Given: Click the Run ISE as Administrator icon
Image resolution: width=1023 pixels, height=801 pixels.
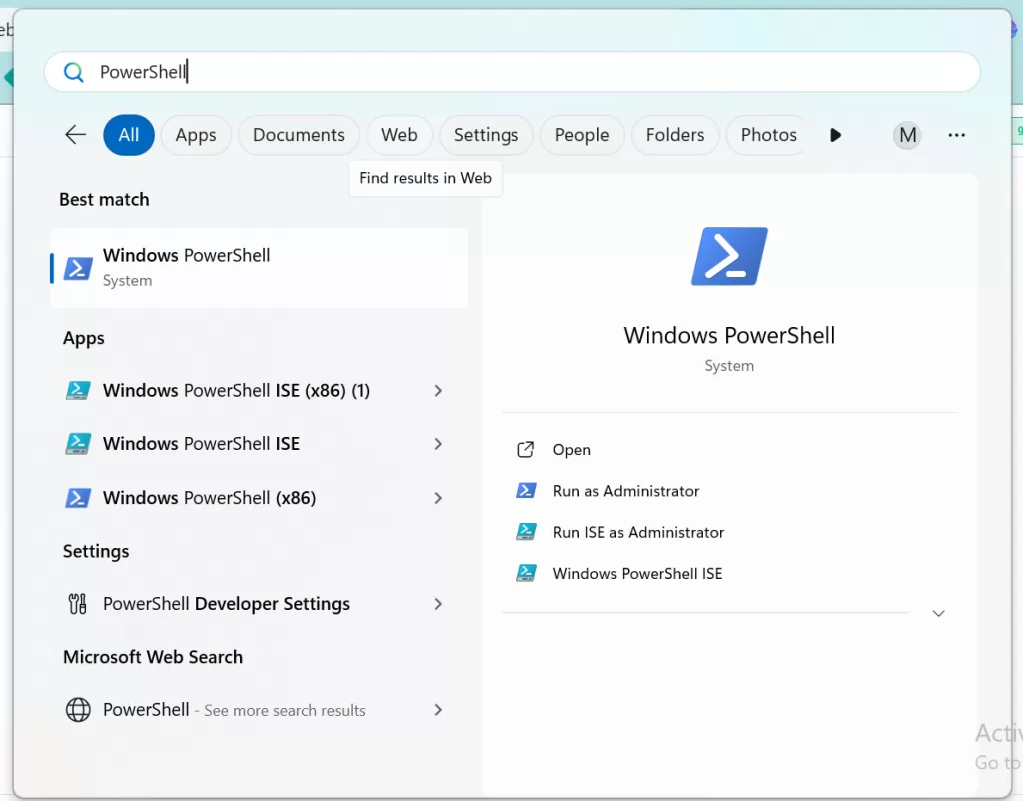Looking at the screenshot, I should pos(526,532).
